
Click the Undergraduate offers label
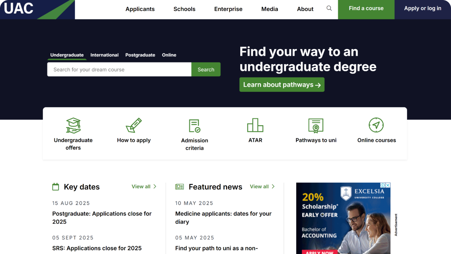73,144
